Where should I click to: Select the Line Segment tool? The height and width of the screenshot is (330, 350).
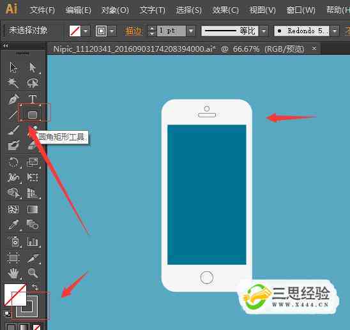pyautogui.click(x=13, y=115)
